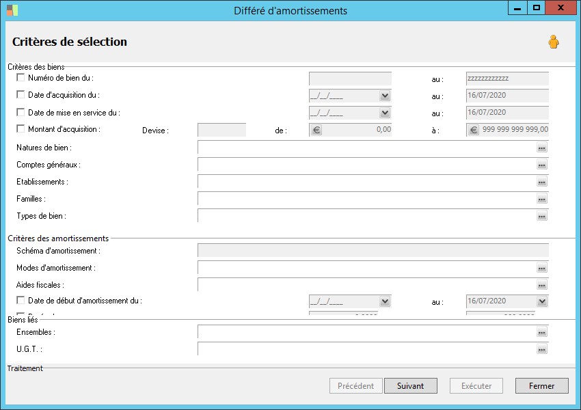The image size is (581, 410).
Task: Open Familles browse ellipsis button
Action: pos(542,200)
